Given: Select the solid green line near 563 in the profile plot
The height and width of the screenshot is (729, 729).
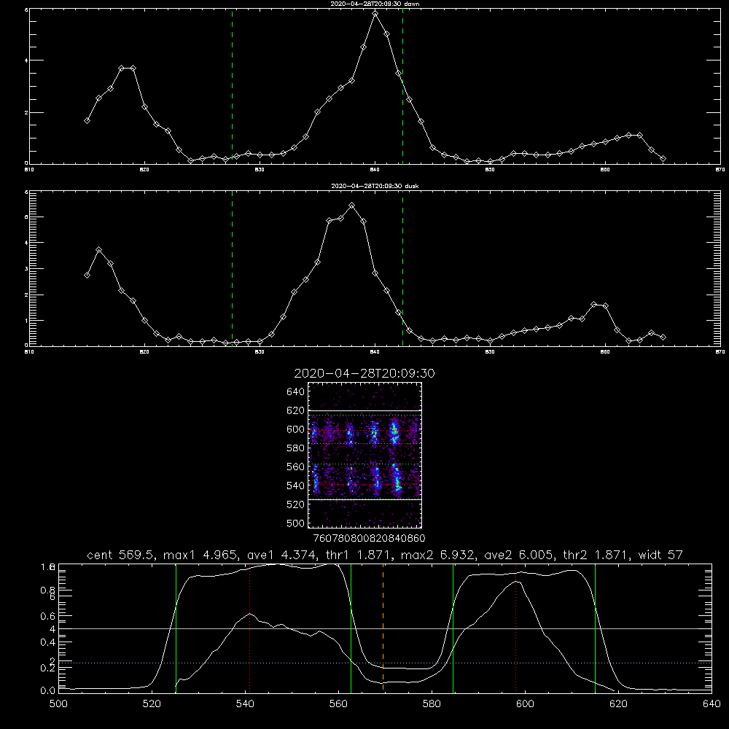Looking at the screenshot, I should 351,628.
